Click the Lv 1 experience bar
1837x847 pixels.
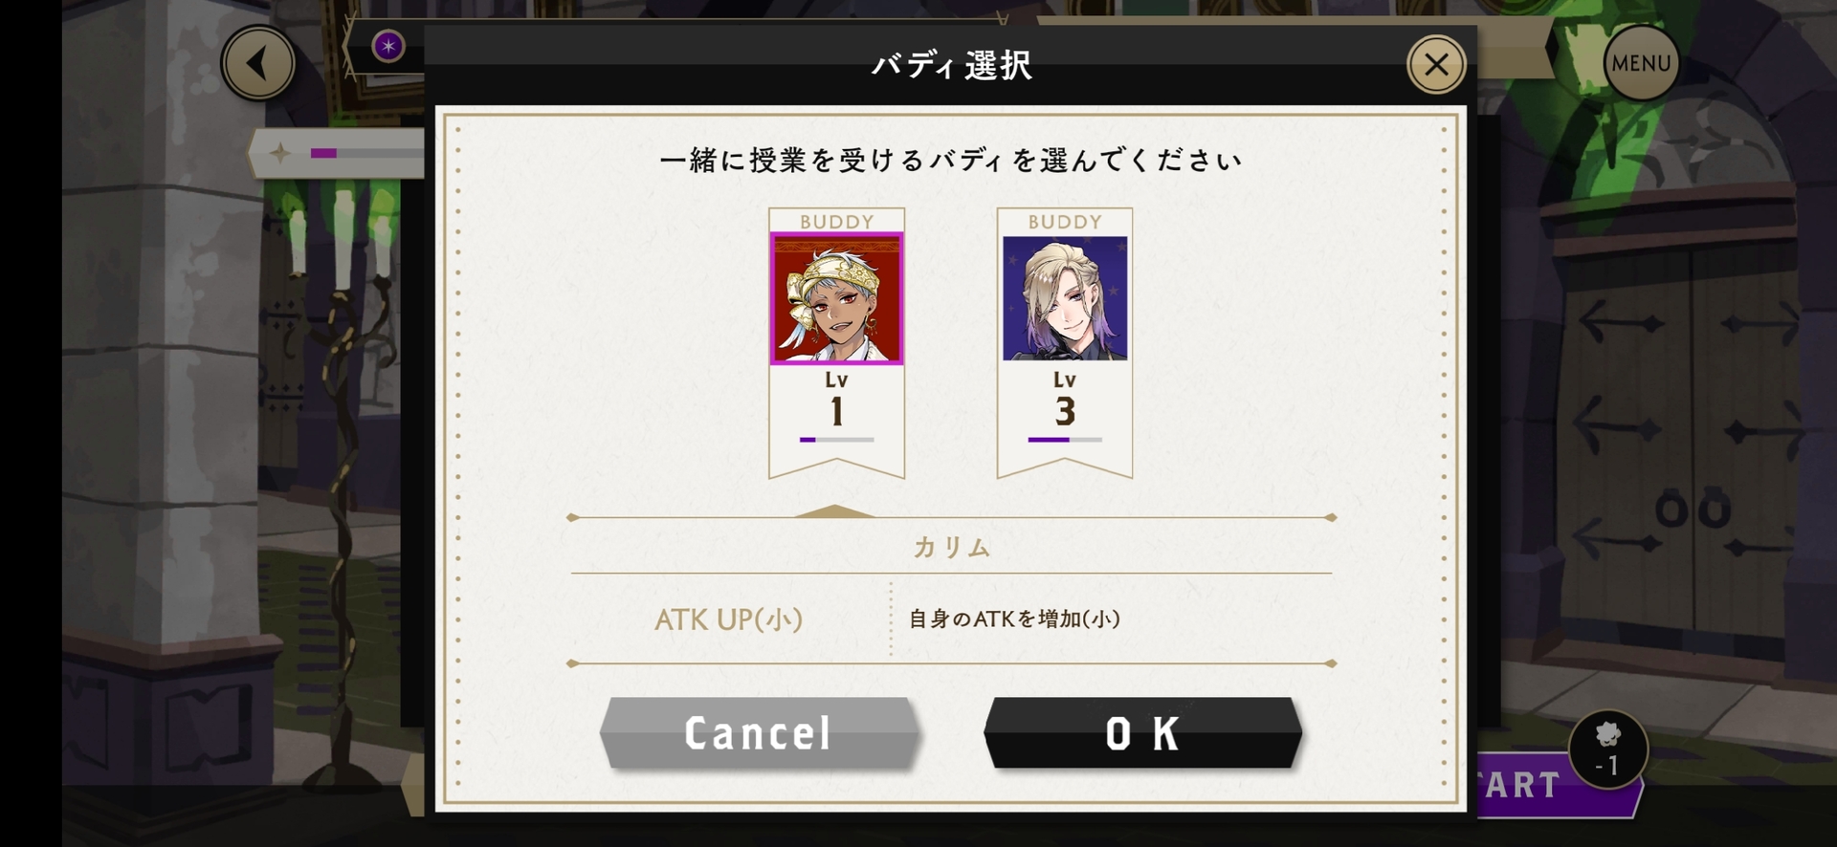tap(836, 440)
